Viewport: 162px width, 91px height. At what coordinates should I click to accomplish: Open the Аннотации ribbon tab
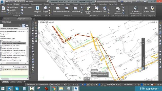pos(25,4)
